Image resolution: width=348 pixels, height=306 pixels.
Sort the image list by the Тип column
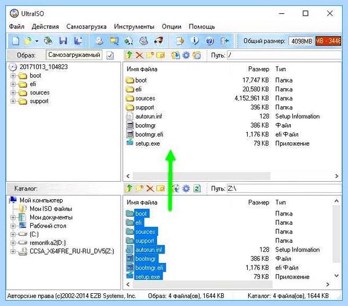(281, 69)
